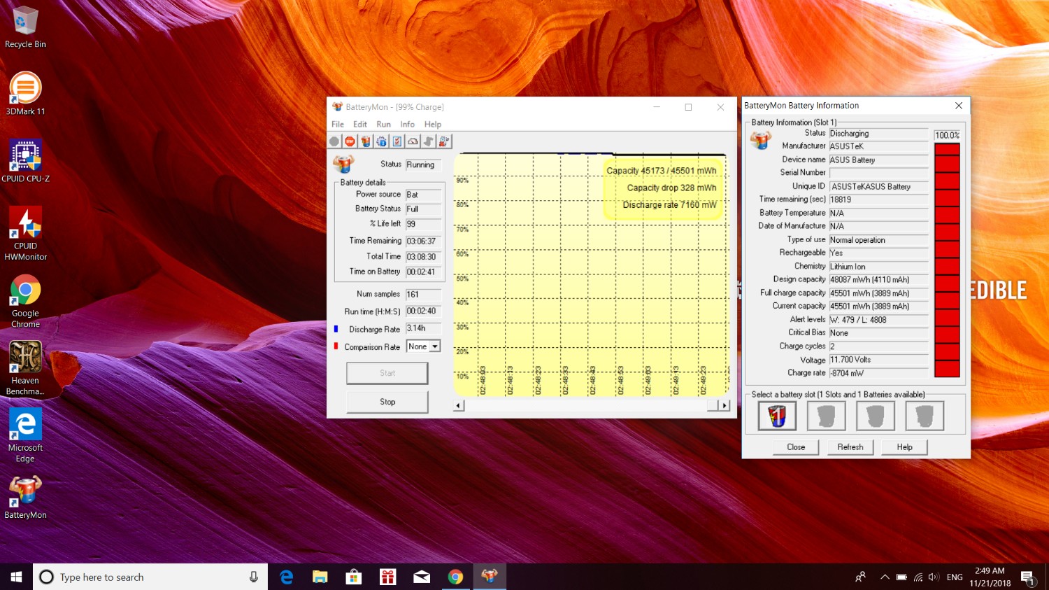Click the Windows search box
This screenshot has height=590, width=1049.
[x=150, y=577]
